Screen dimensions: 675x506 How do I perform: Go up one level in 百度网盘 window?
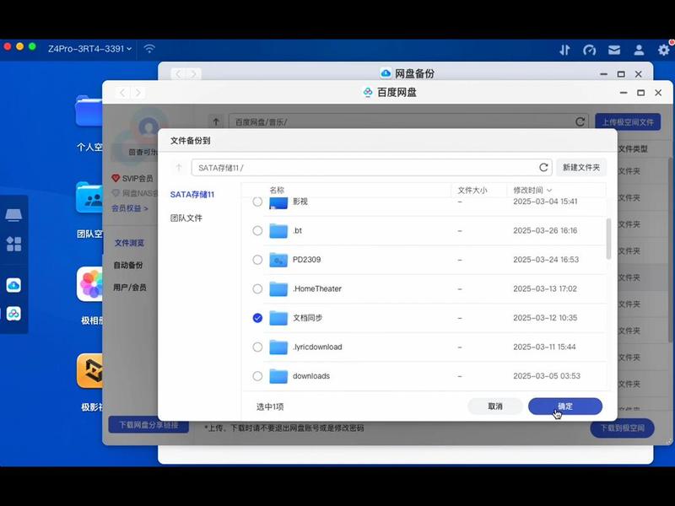coord(216,122)
